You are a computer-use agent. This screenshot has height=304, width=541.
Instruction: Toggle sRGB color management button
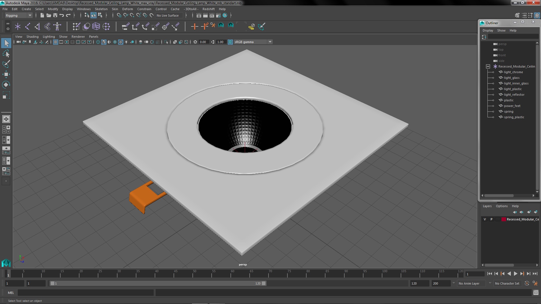tap(230, 42)
